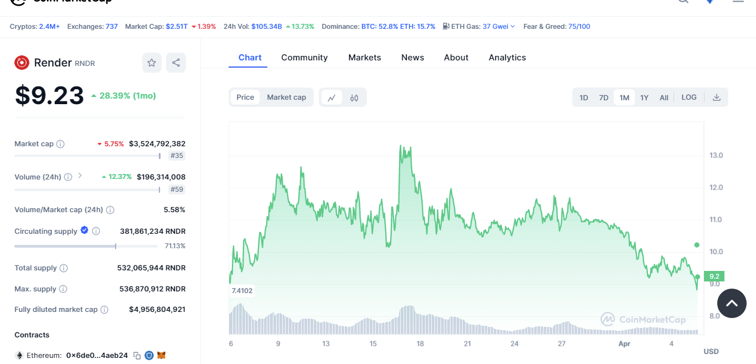
Task: Select the Market cap chart toggle
Action: pyautogui.click(x=287, y=98)
